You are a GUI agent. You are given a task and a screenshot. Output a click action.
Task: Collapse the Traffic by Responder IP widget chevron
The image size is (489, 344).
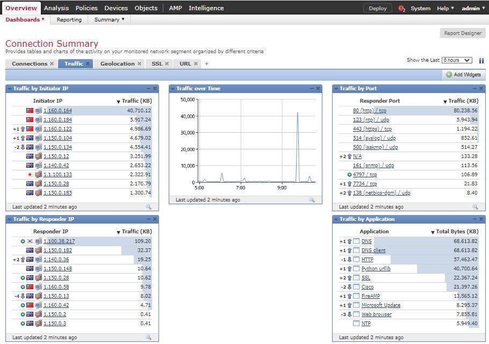[x=10, y=219]
